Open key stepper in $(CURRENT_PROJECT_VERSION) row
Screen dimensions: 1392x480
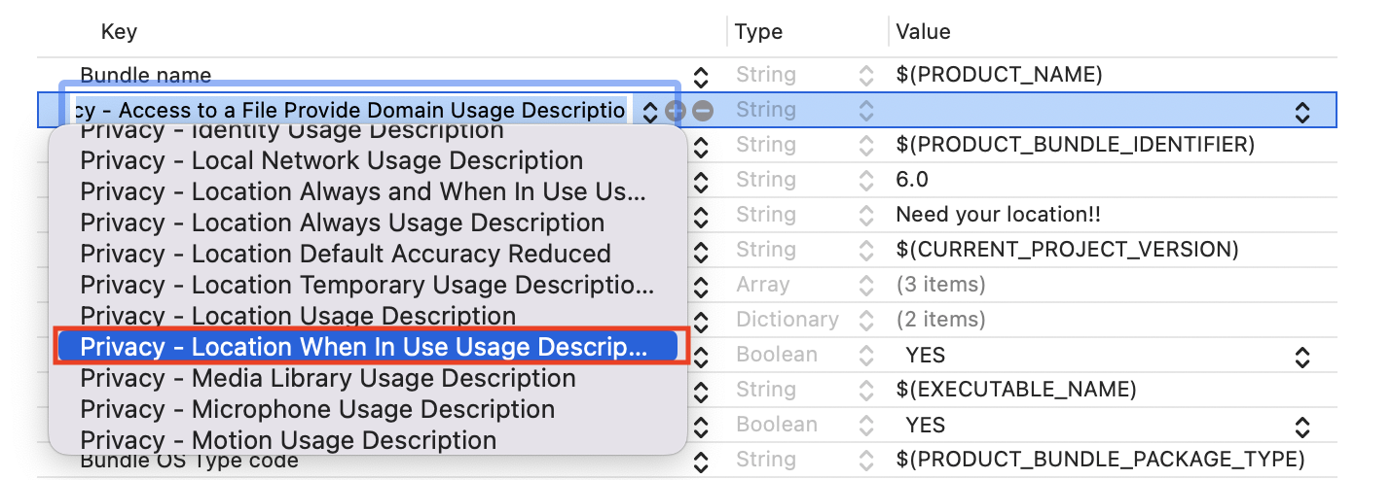(x=700, y=251)
